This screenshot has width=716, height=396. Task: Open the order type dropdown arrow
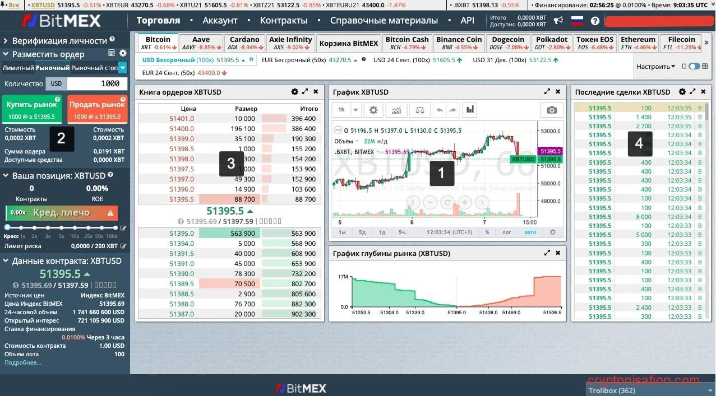(x=123, y=68)
